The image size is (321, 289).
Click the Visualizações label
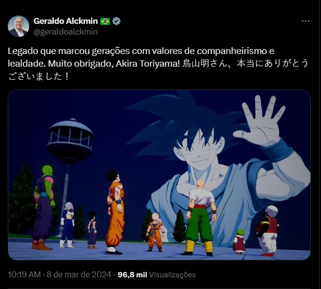172,275
